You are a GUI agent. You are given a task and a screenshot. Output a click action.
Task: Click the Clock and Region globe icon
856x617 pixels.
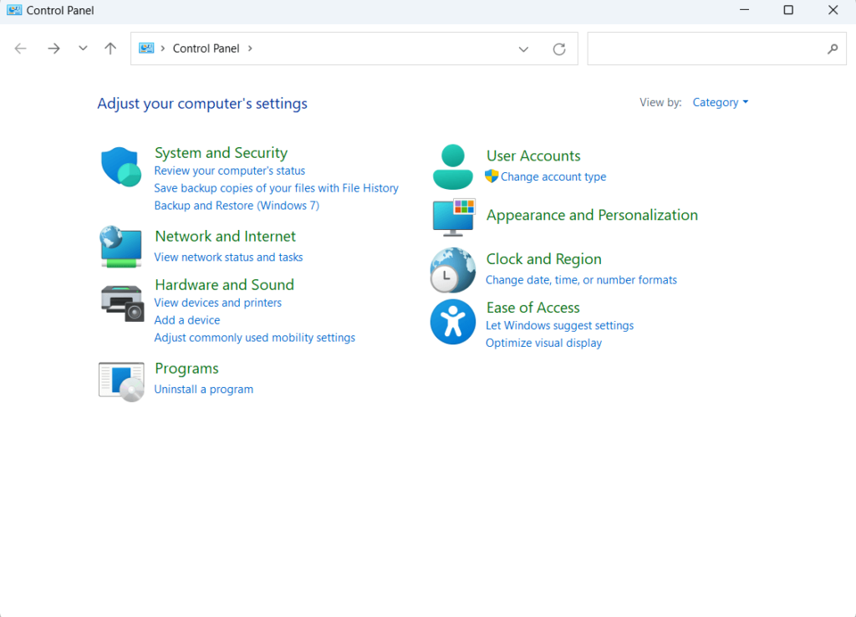(x=452, y=269)
